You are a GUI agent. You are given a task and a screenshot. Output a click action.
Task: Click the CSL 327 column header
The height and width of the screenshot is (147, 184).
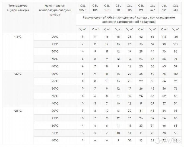[x=153, y=7]
